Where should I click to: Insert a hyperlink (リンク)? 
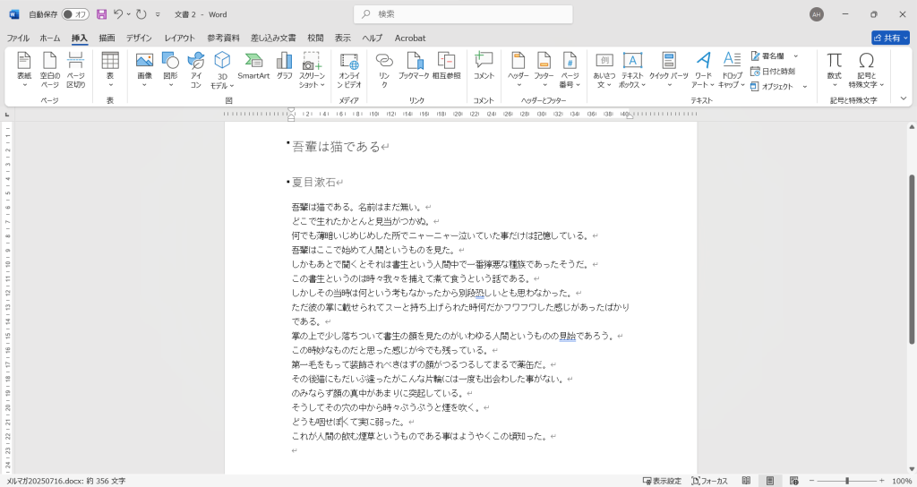[384, 70]
